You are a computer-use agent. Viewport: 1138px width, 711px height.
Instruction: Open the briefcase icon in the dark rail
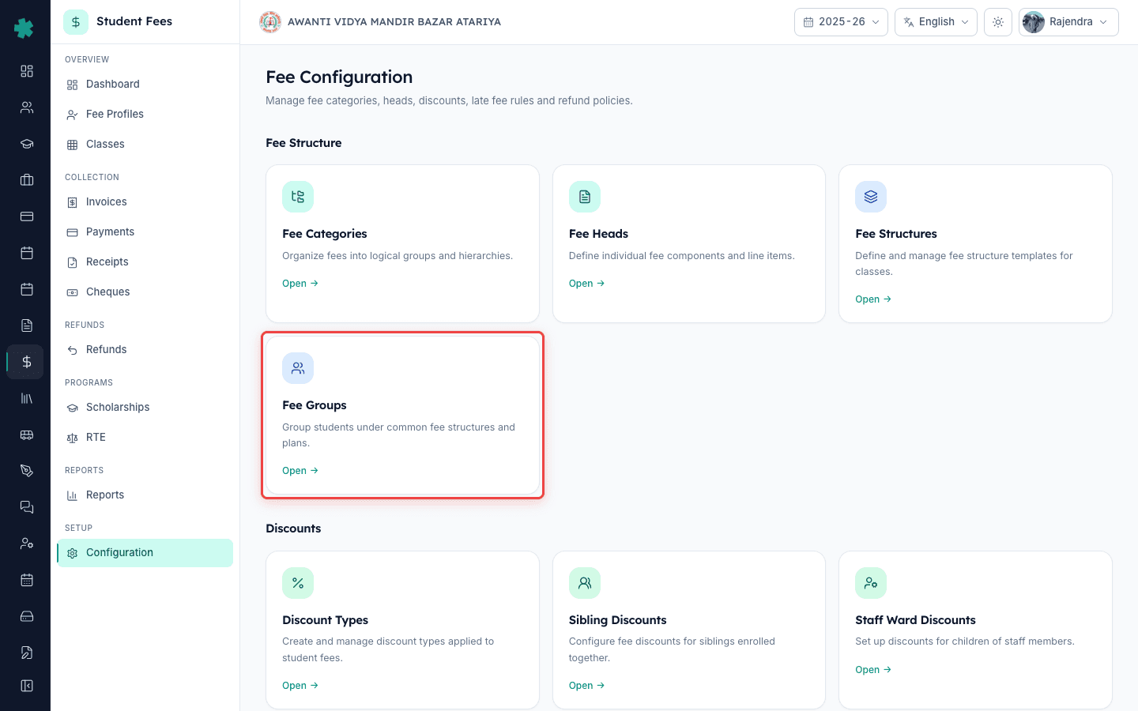tap(27, 180)
